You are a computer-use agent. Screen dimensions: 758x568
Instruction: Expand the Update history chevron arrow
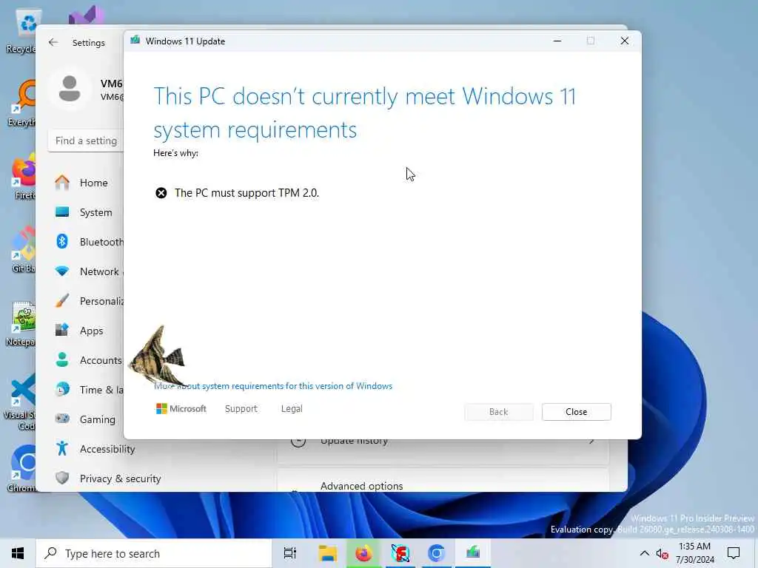pos(591,441)
